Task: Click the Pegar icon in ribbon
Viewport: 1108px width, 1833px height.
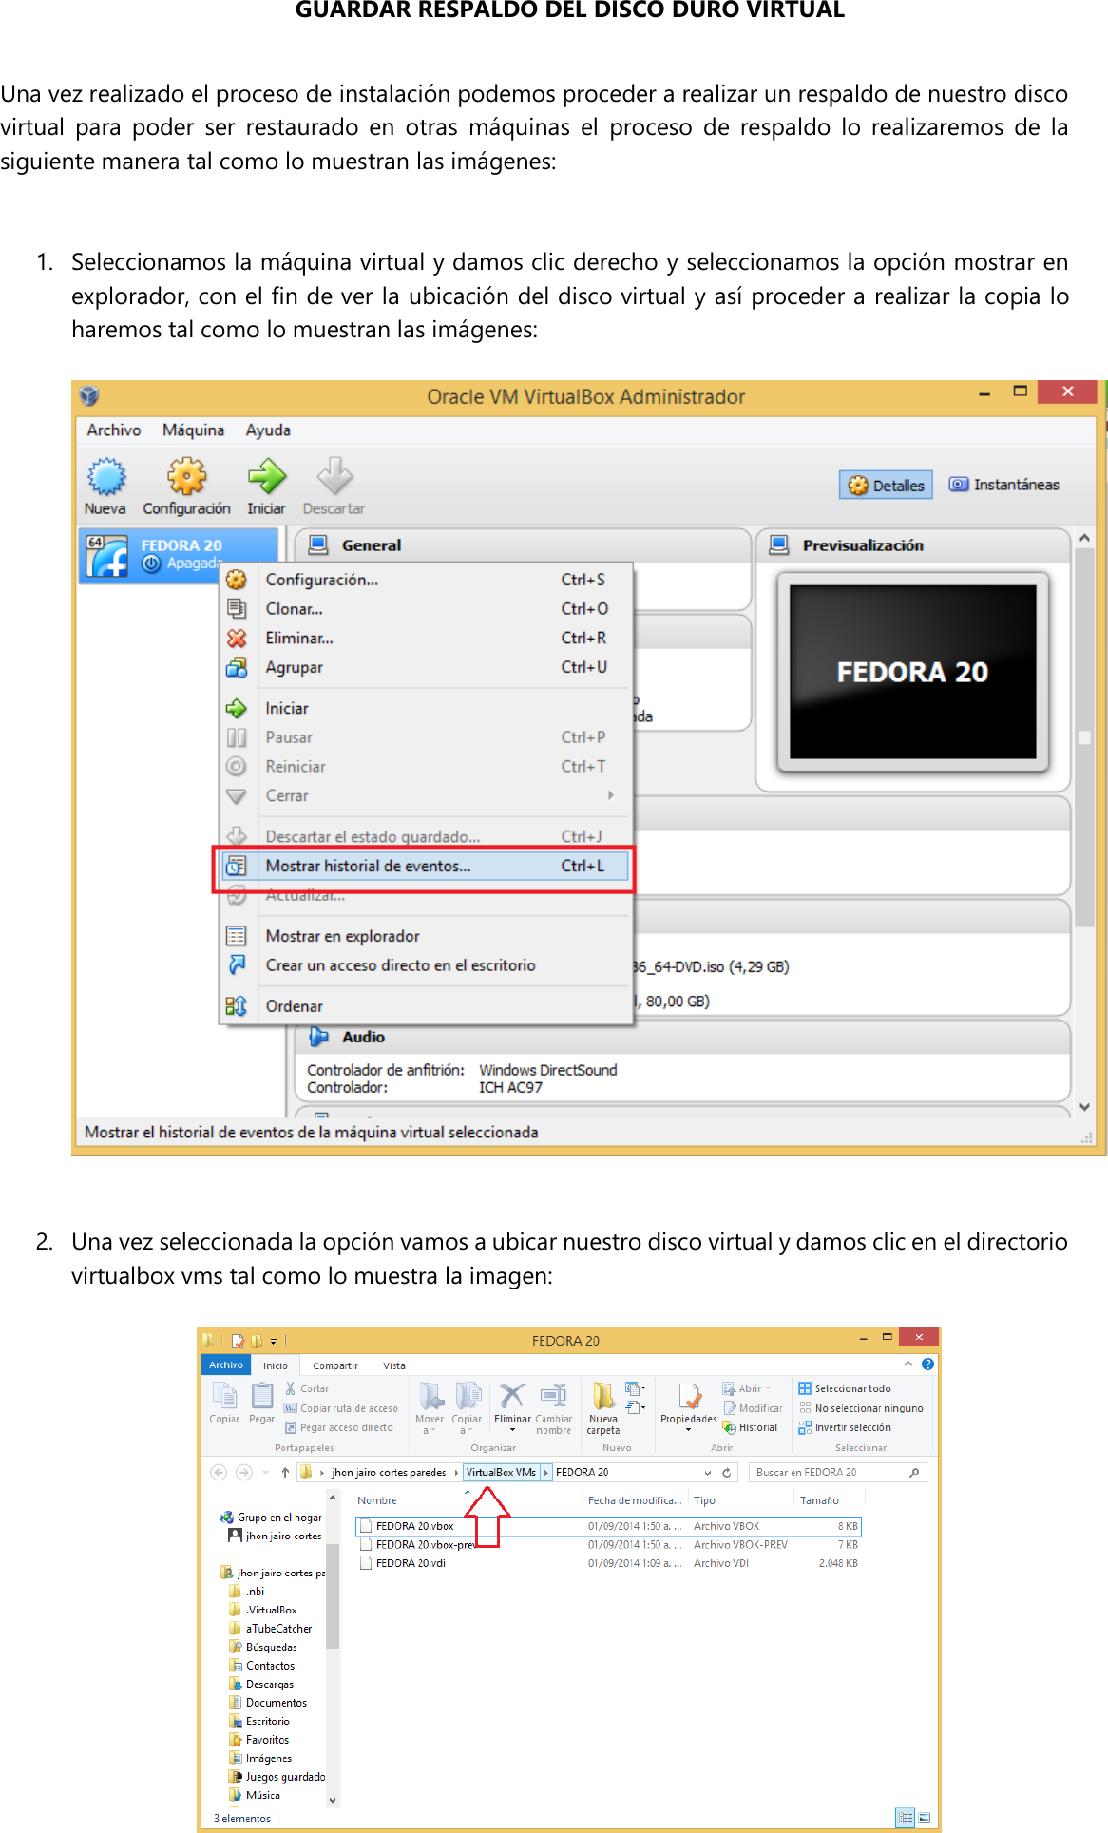Action: tap(261, 1403)
